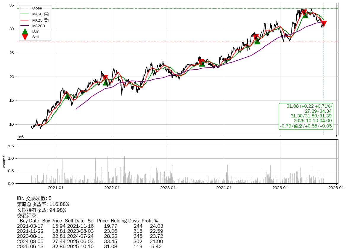Click the Volume axis label

4,161
